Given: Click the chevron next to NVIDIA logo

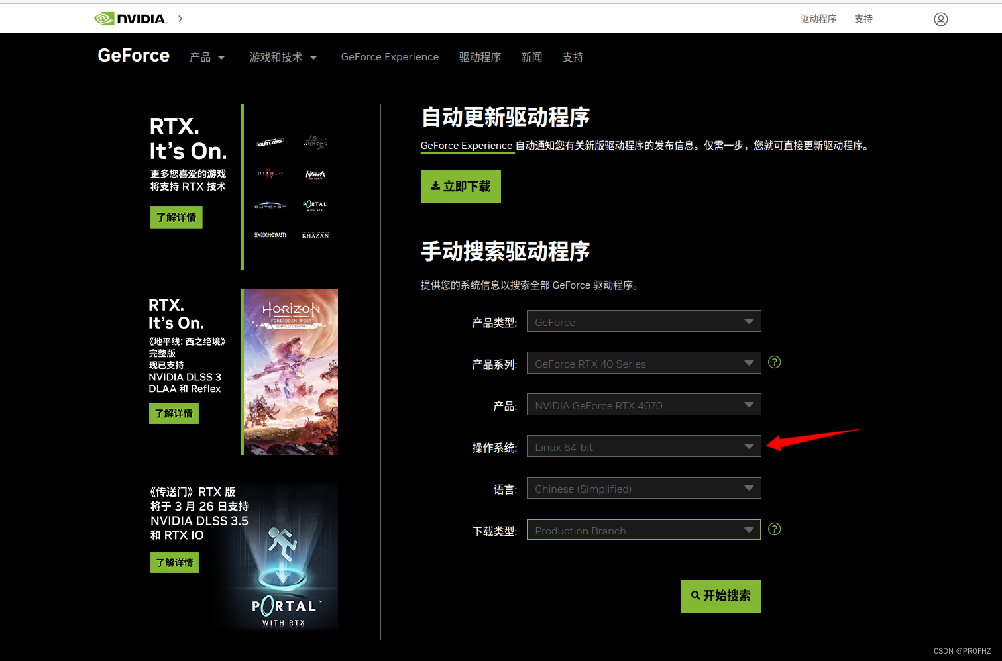Looking at the screenshot, I should coord(180,19).
